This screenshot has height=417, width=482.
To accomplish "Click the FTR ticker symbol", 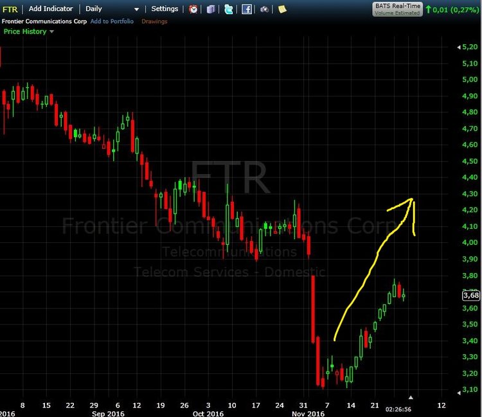I will pos(10,10).
